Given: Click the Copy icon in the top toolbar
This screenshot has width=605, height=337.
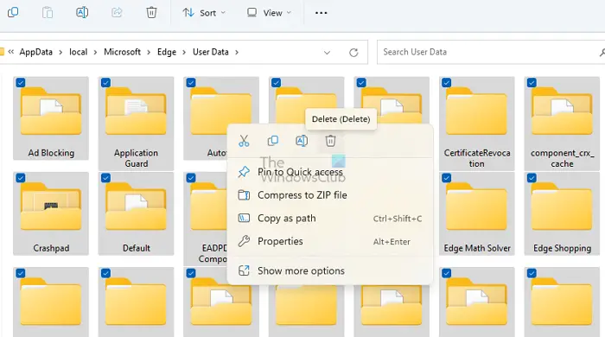Looking at the screenshot, I should 13,12.
